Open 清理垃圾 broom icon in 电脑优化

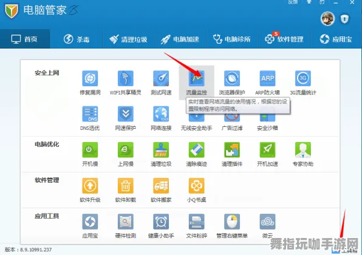pyautogui.click(x=161, y=150)
